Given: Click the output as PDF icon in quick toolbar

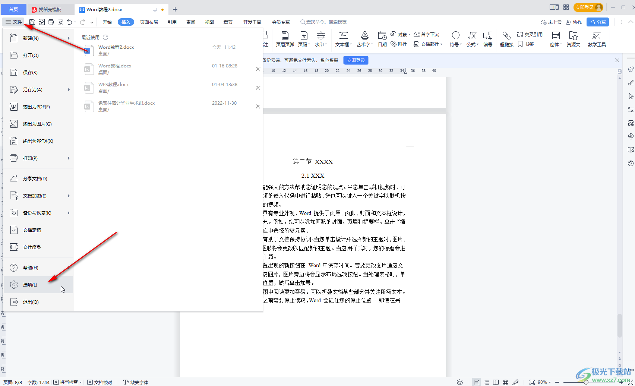Looking at the screenshot, I should click(x=41, y=22).
